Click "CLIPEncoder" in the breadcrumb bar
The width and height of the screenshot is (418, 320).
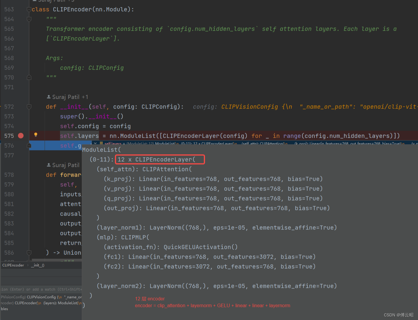[x=13, y=265]
